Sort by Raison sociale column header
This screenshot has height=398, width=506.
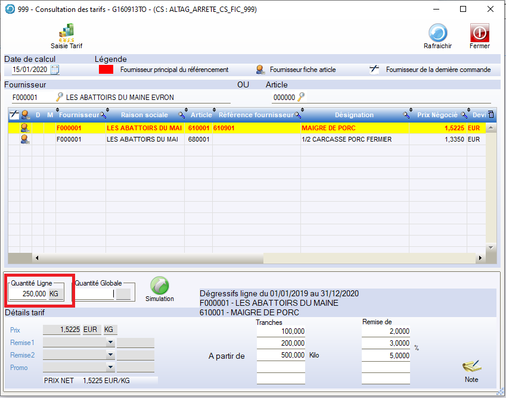pyautogui.click(x=144, y=115)
